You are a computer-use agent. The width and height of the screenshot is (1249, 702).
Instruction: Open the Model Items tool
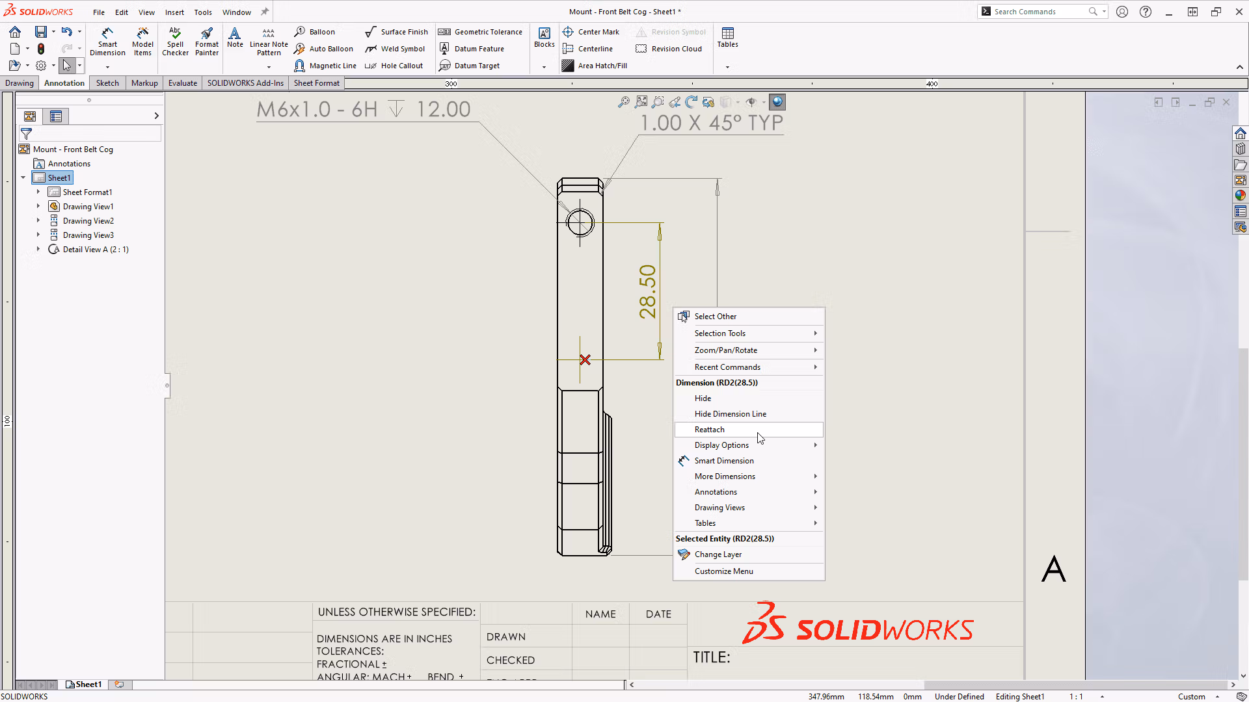click(x=142, y=42)
